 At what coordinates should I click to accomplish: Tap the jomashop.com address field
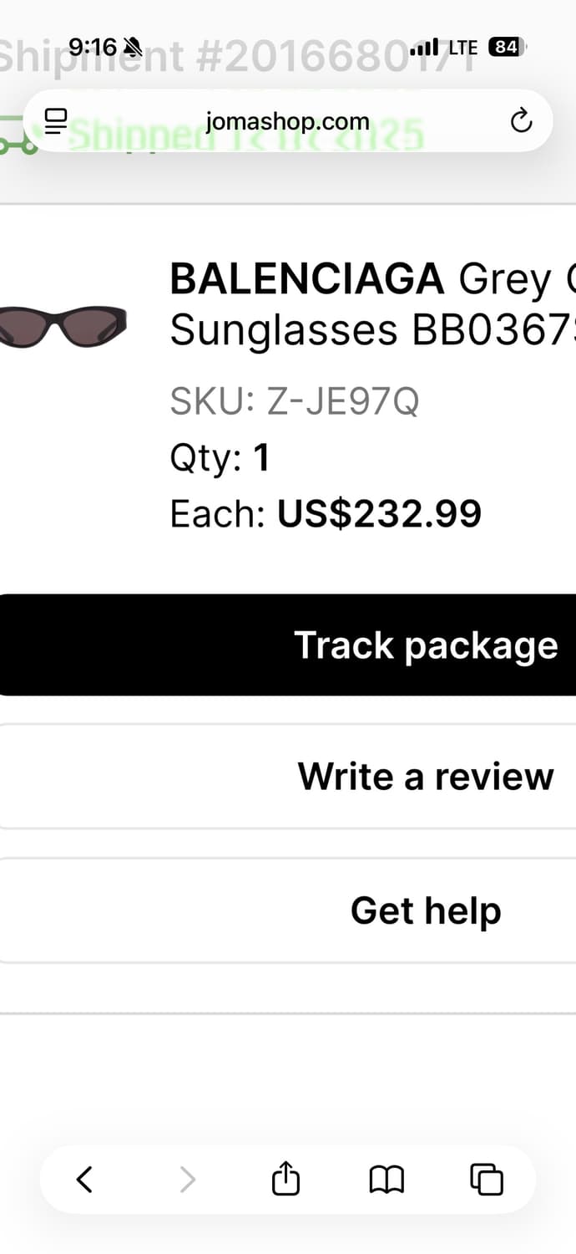click(x=287, y=121)
